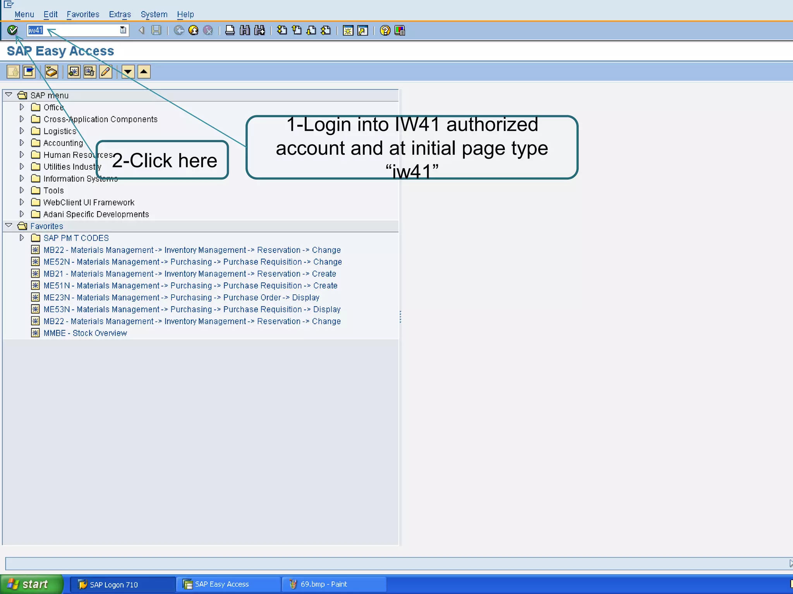Open the Favorites menu
This screenshot has height=594, width=793.
83,14
